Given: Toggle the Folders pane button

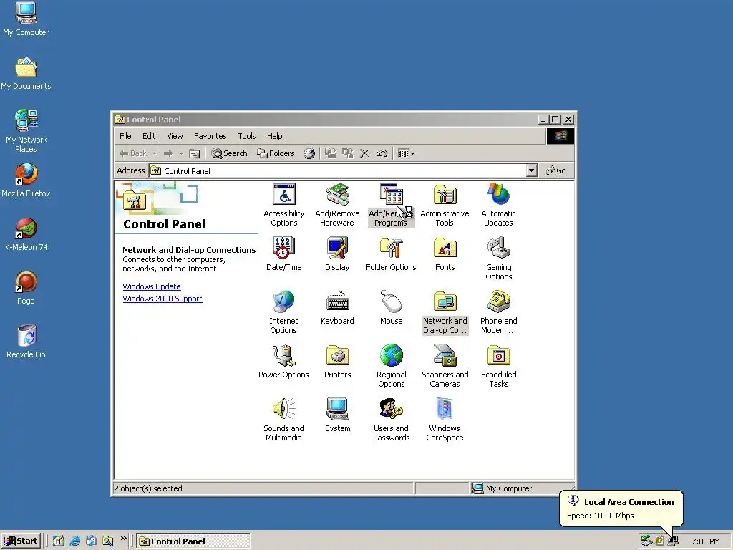Looking at the screenshot, I should coord(276,153).
